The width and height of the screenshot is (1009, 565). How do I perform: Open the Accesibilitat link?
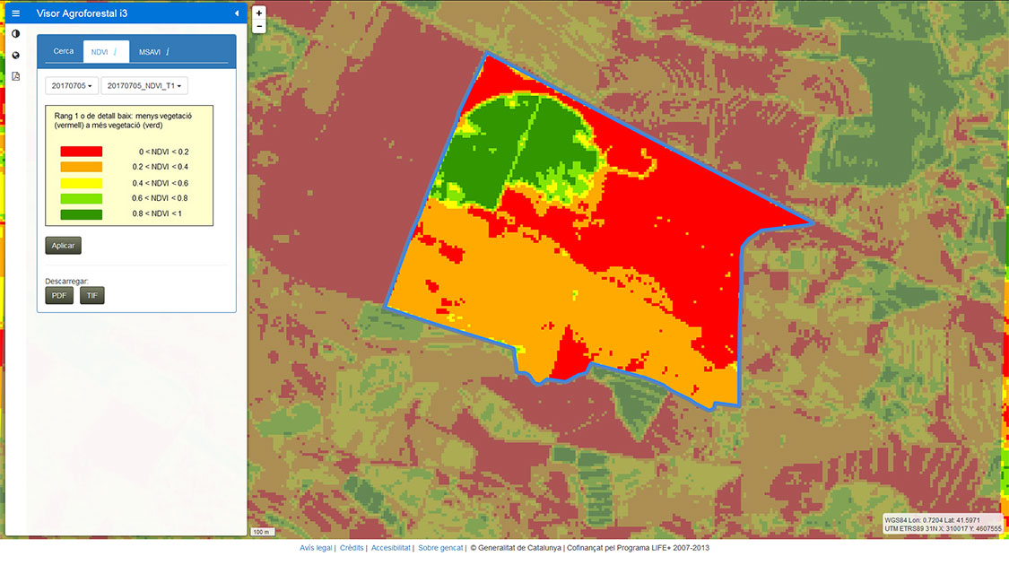(x=391, y=548)
